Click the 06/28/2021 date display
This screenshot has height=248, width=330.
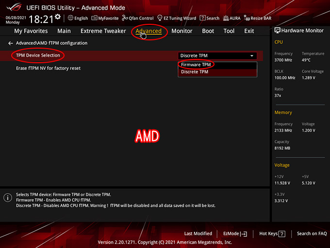click(16, 18)
